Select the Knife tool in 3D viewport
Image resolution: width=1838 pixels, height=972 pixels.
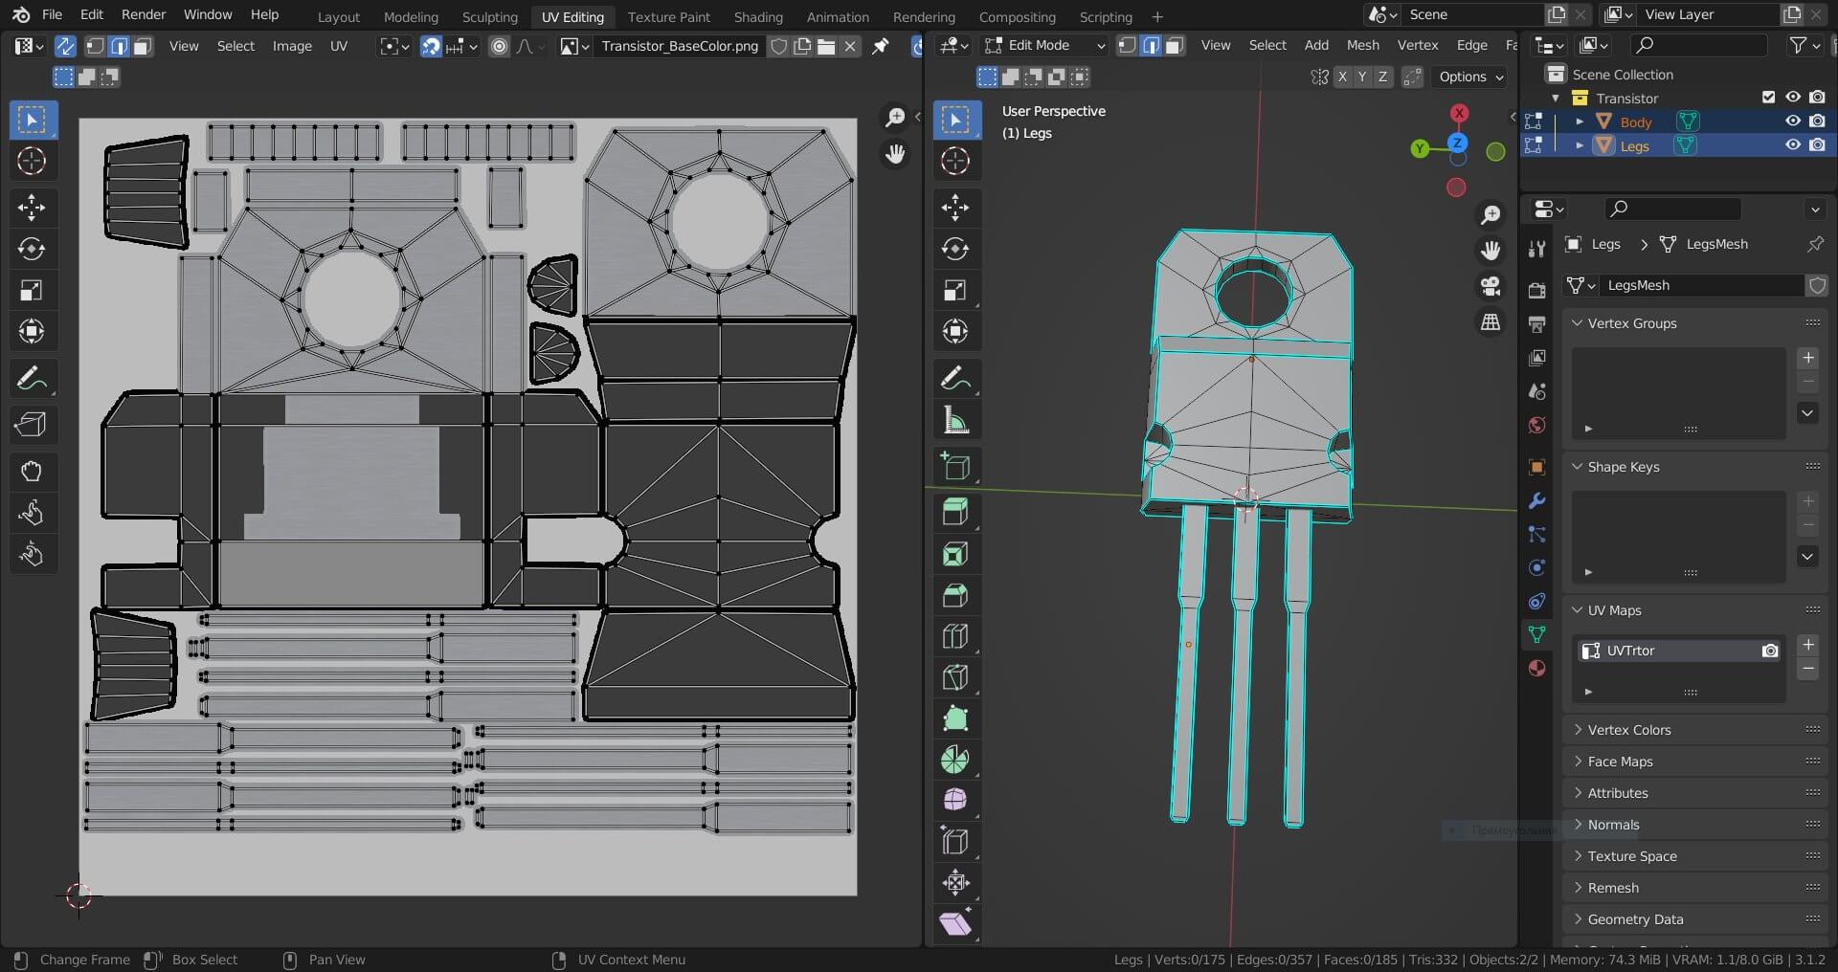click(955, 677)
